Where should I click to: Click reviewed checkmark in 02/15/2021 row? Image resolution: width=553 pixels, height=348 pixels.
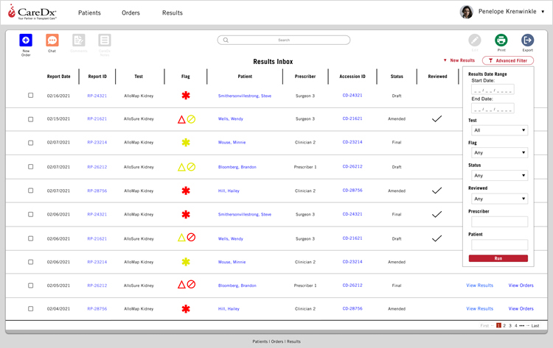pos(437,119)
